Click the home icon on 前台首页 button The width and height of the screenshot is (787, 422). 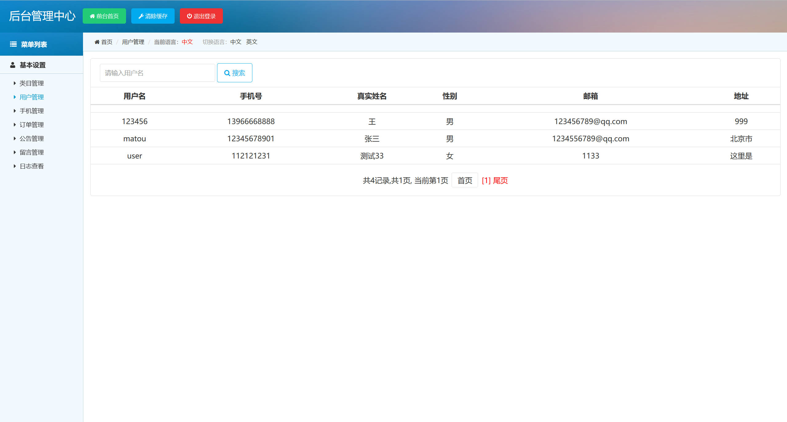93,16
